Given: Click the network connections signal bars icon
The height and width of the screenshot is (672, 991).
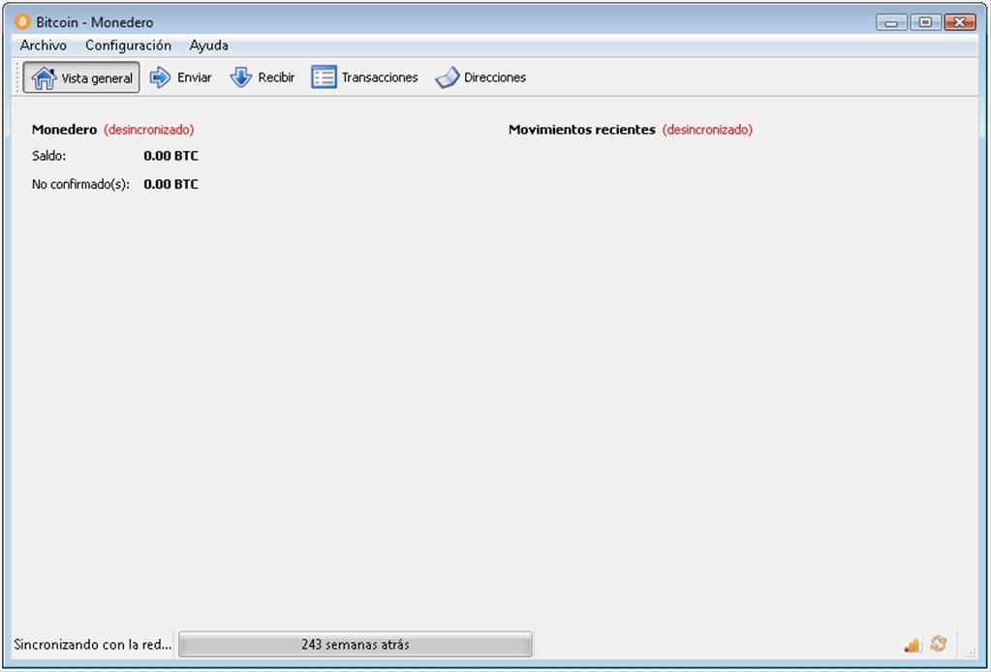Looking at the screenshot, I should click(x=913, y=644).
